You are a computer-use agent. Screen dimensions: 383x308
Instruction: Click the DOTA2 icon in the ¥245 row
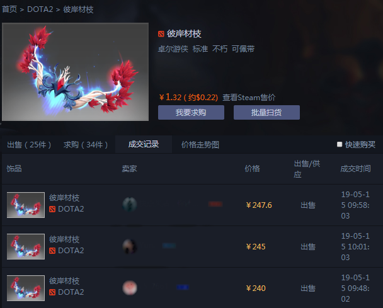coord(52,251)
